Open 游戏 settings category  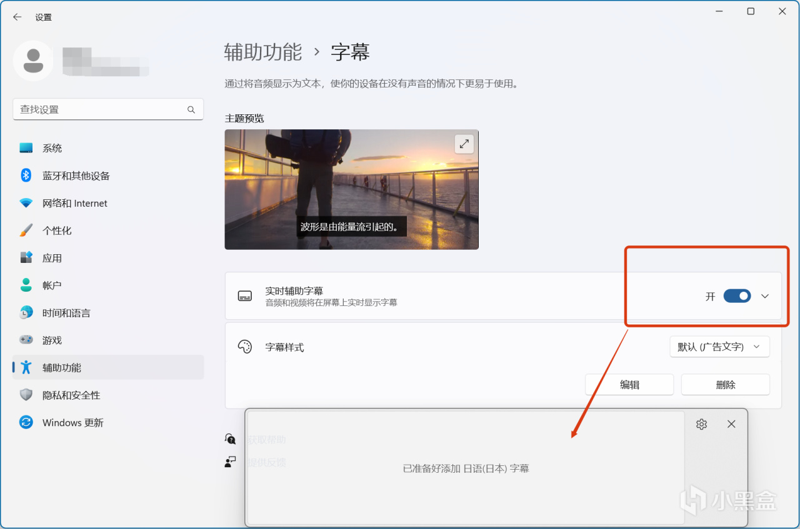[108, 340]
